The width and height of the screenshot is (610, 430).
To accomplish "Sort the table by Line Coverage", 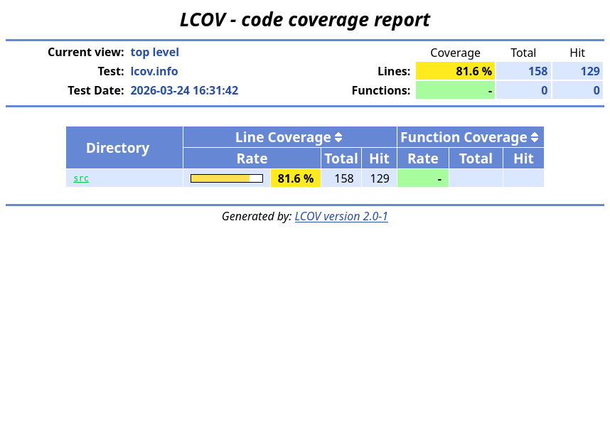I will pyautogui.click(x=338, y=138).
